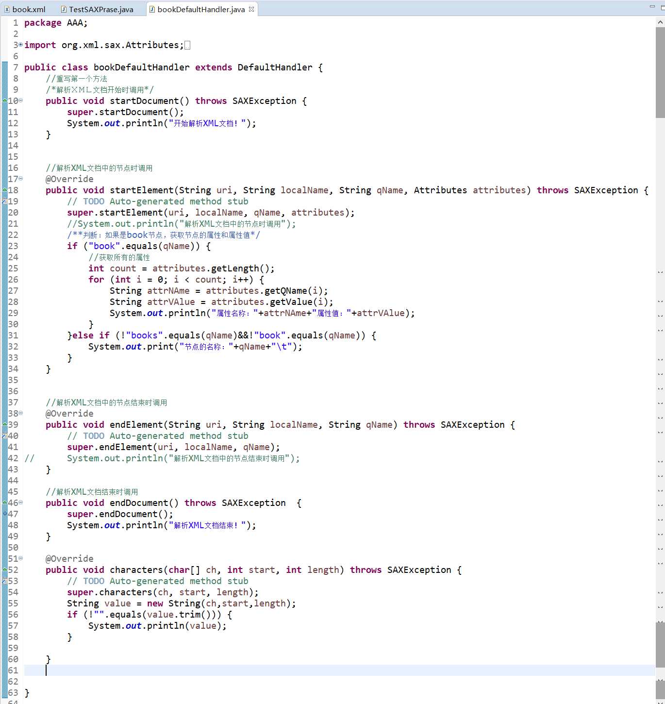
Task: Click overview ruler marker beside line 25
Action: click(x=660, y=272)
